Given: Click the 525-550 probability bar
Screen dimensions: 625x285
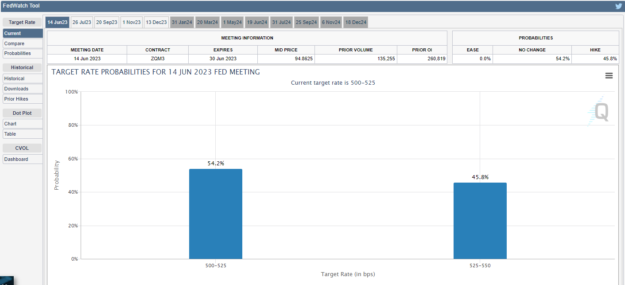Looking at the screenshot, I should coord(480,221).
